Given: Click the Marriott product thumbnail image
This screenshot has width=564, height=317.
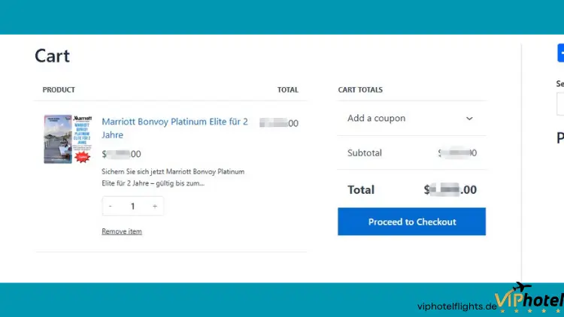Looking at the screenshot, I should 68,139.
